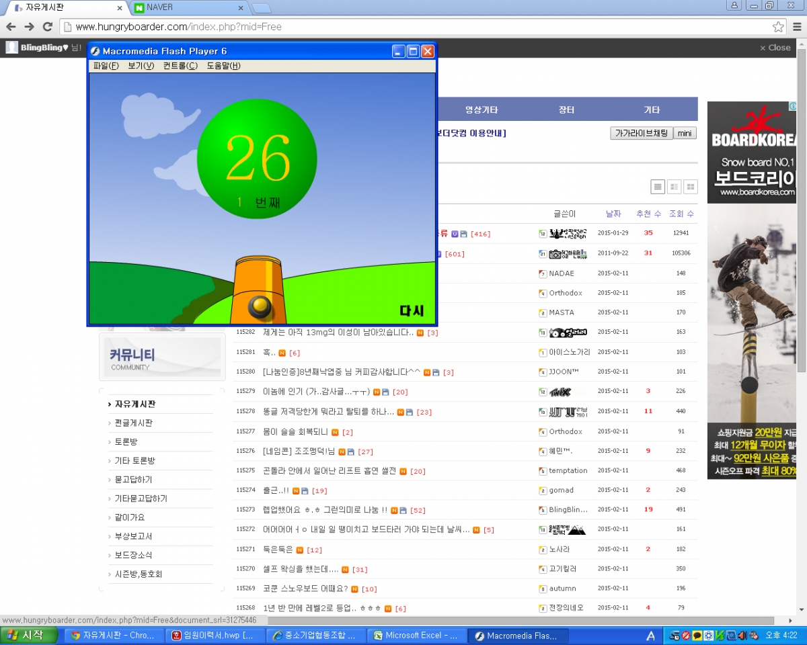
Task: Switch to Microsoft Excel in taskbar
Action: pyautogui.click(x=417, y=635)
